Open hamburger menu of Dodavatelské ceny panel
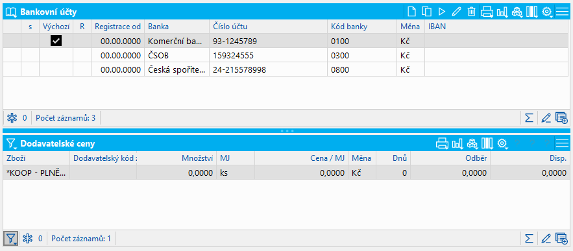573x251 pixels. pos(562,143)
